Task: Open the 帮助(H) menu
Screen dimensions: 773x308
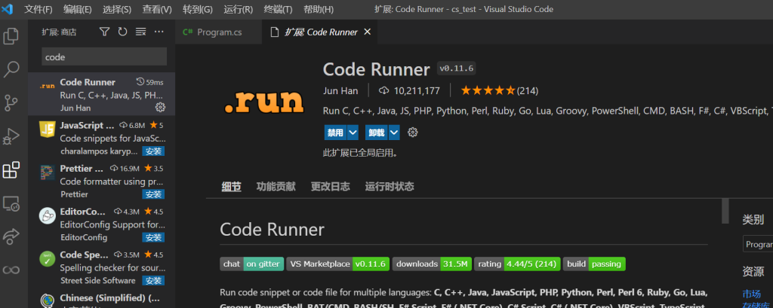Action: tap(319, 9)
